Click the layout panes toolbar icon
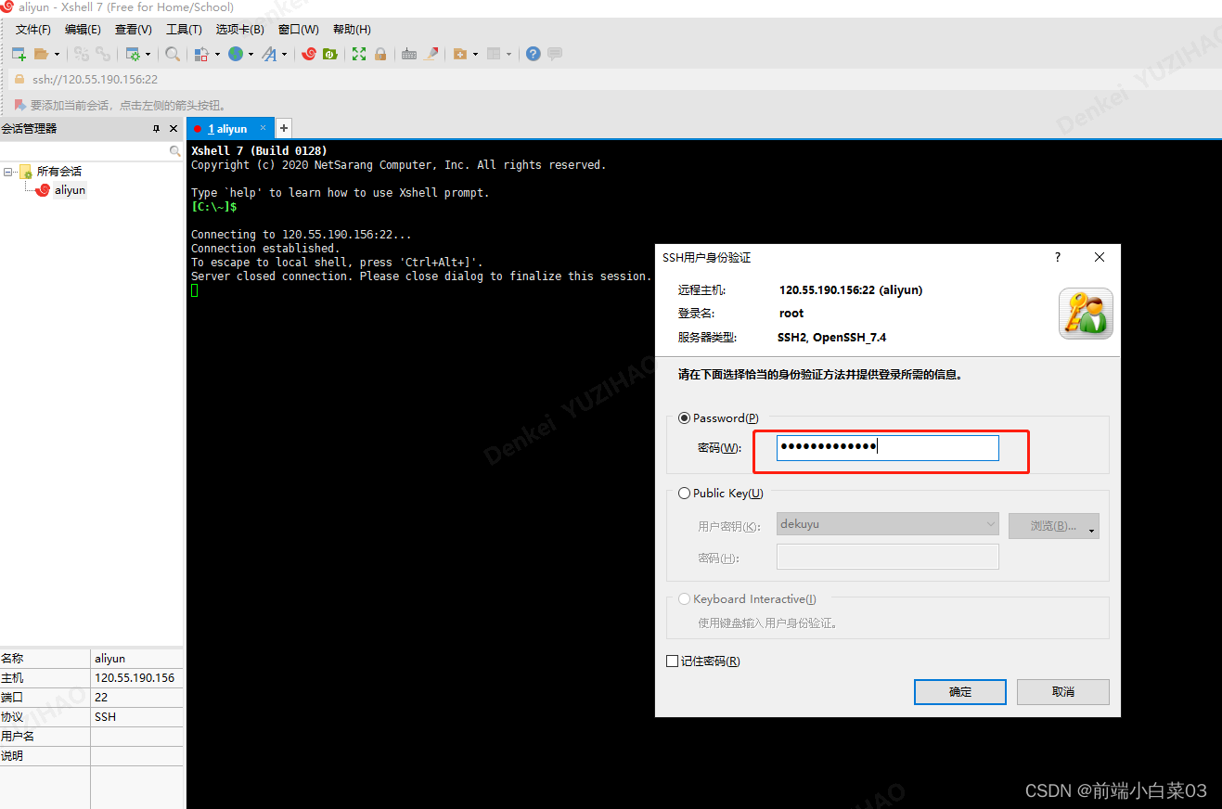 [494, 54]
